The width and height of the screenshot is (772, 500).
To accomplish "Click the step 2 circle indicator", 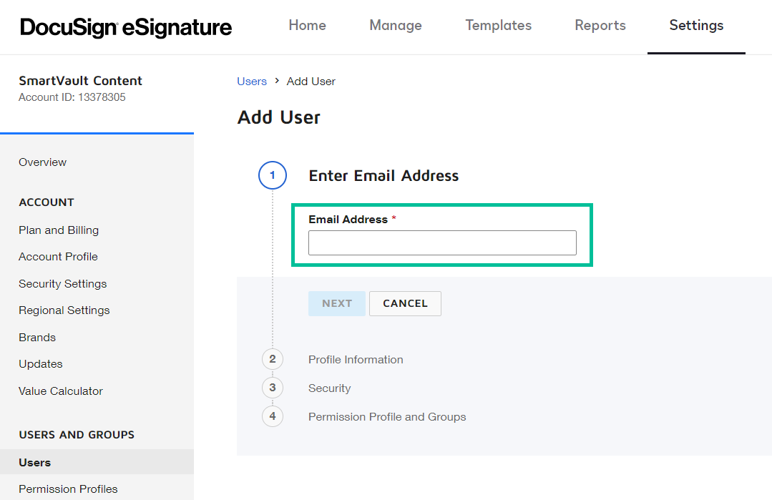I will [x=273, y=359].
